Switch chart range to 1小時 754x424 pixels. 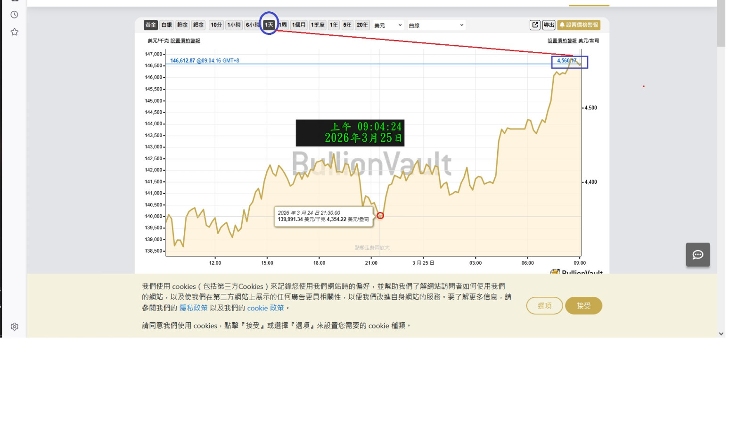[234, 25]
